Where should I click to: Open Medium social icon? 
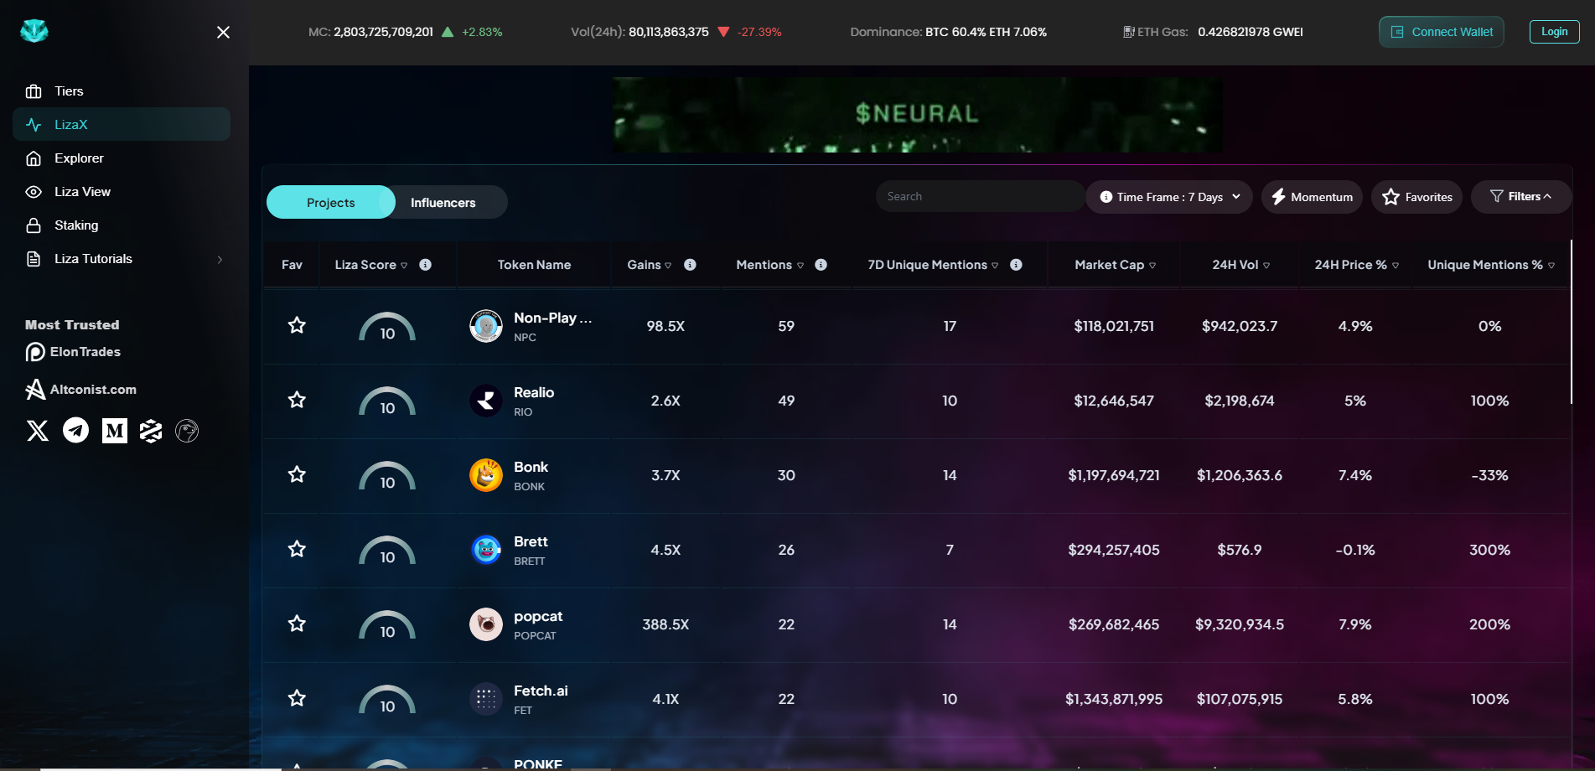115,431
